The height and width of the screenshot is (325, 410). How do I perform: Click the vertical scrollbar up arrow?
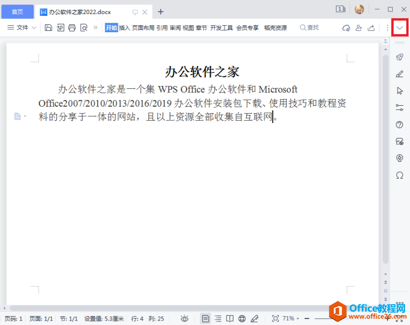pyautogui.click(x=386, y=49)
